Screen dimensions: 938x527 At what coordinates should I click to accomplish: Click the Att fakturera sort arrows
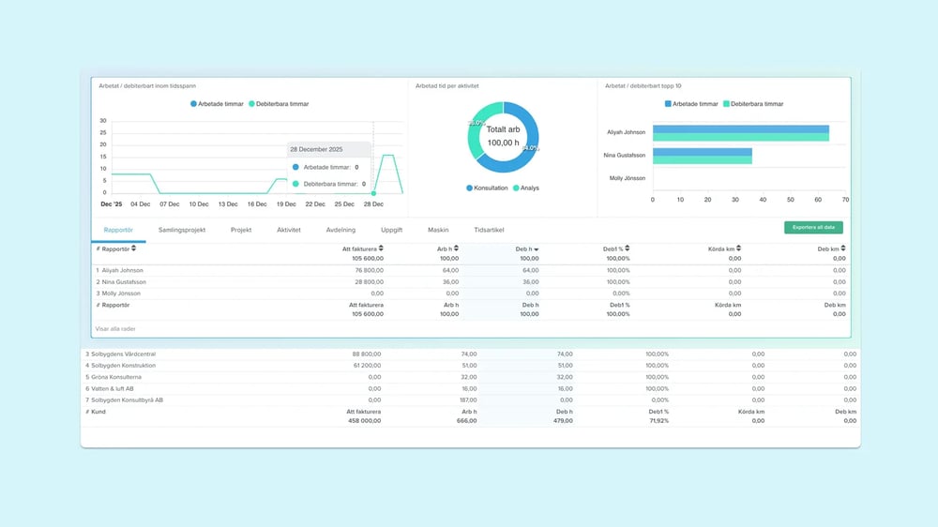pos(381,248)
